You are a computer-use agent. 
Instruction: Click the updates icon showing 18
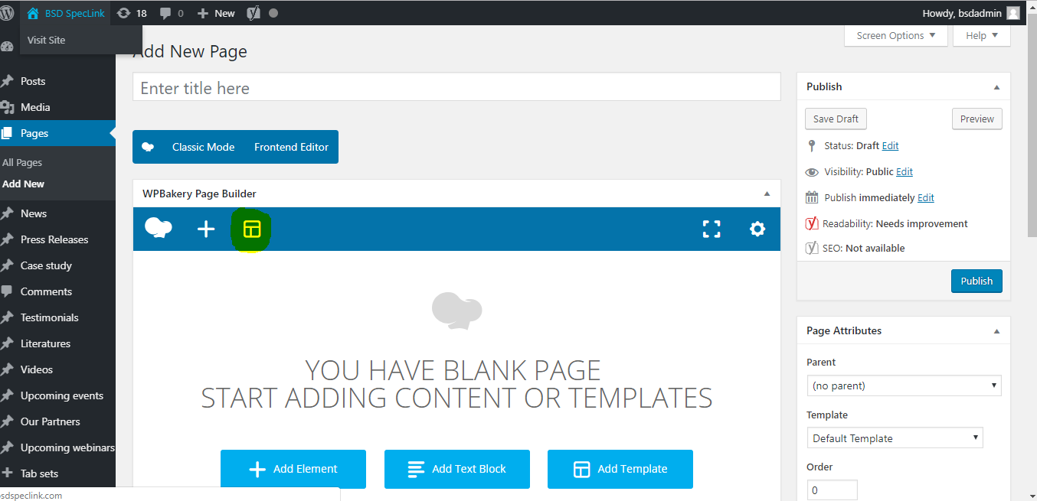132,13
